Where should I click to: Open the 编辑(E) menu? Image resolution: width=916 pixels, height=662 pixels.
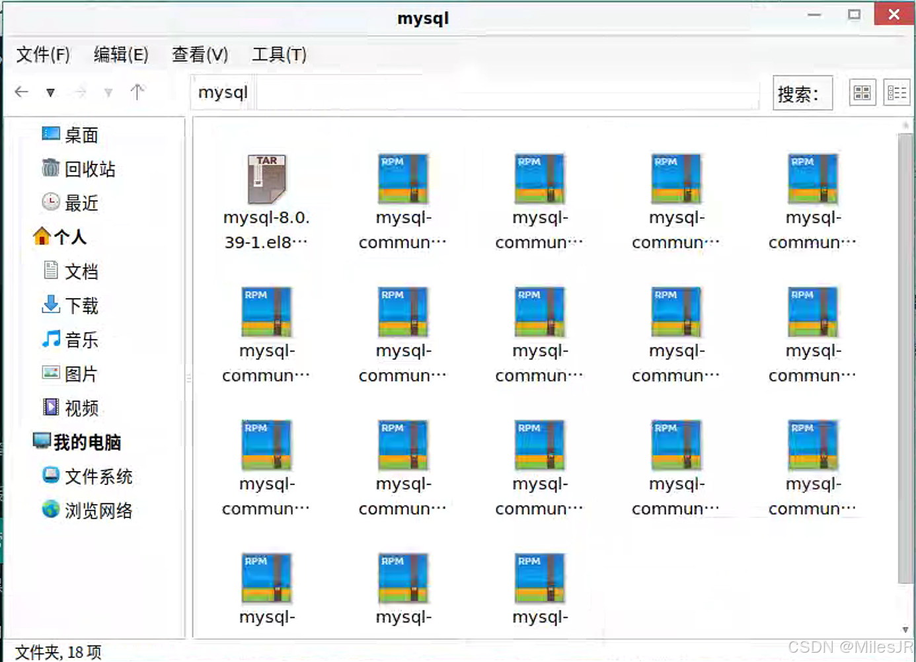[121, 54]
